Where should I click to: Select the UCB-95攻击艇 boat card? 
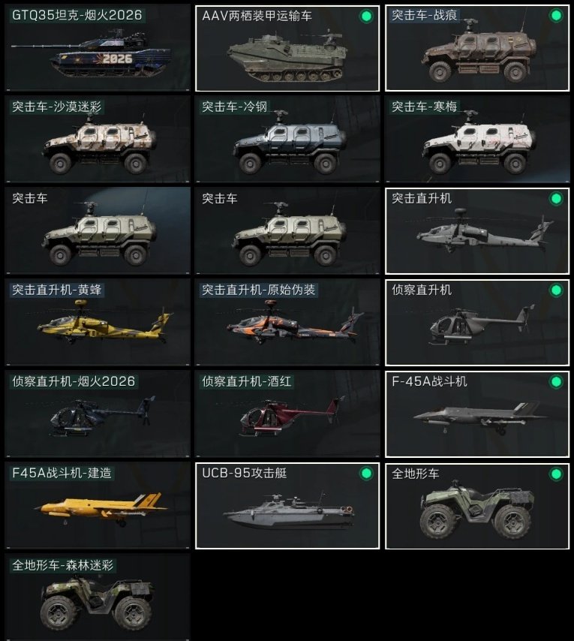click(x=287, y=506)
